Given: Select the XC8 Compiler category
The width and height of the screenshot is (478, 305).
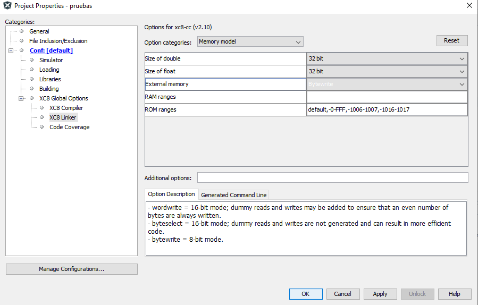Looking at the screenshot, I should [66, 108].
